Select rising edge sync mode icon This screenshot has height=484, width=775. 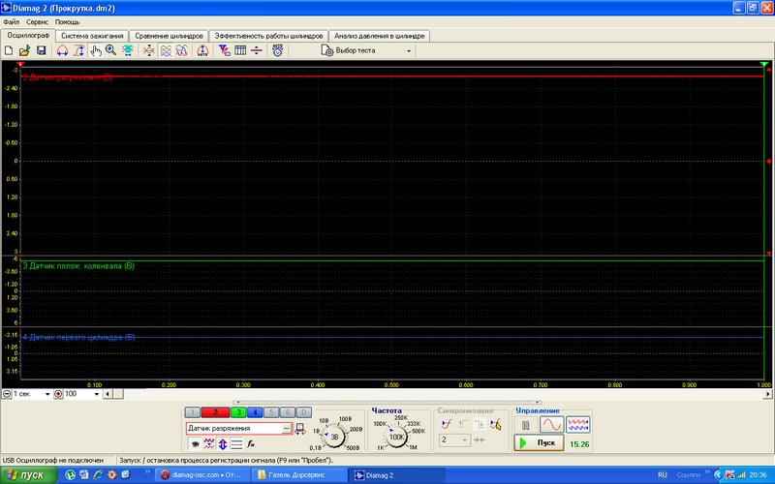tap(463, 424)
